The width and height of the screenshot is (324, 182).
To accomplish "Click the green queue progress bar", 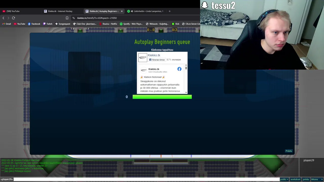I will pyautogui.click(x=162, y=97).
